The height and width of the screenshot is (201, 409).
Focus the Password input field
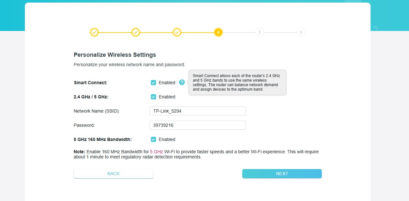(x=197, y=125)
